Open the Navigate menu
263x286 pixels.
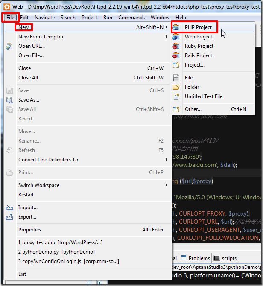(x=45, y=18)
